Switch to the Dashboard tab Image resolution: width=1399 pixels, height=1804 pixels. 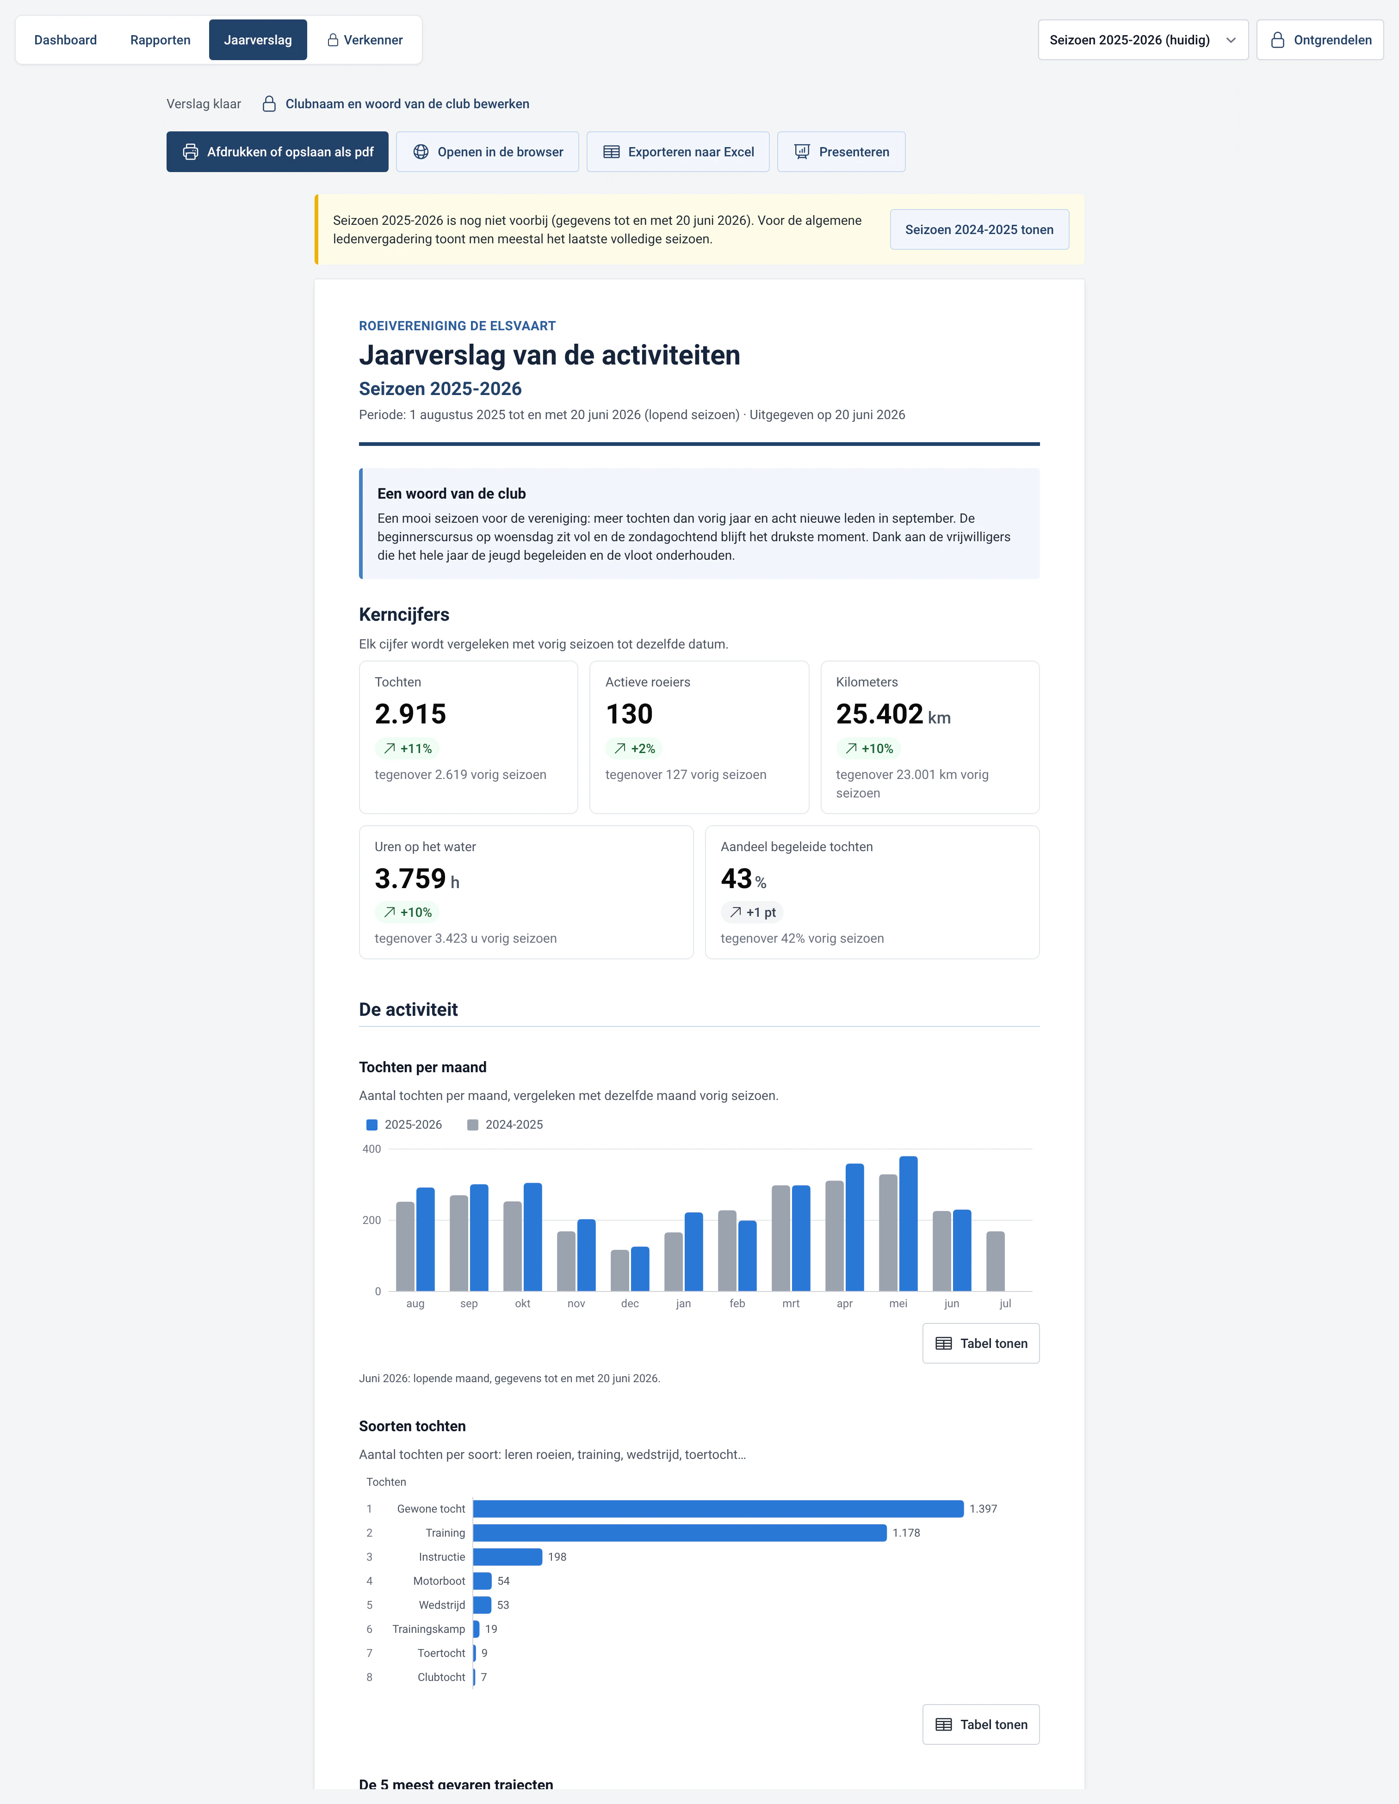(x=65, y=40)
